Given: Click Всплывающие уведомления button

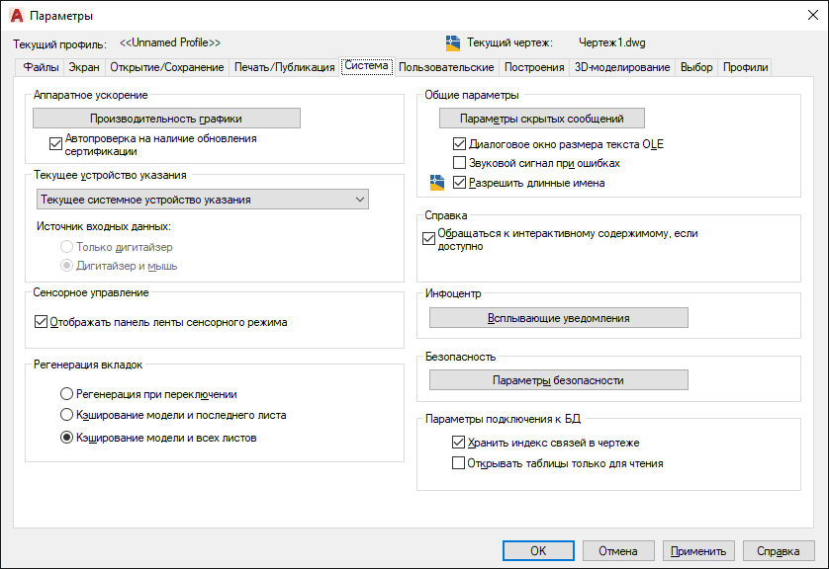Looking at the screenshot, I should point(558,318).
